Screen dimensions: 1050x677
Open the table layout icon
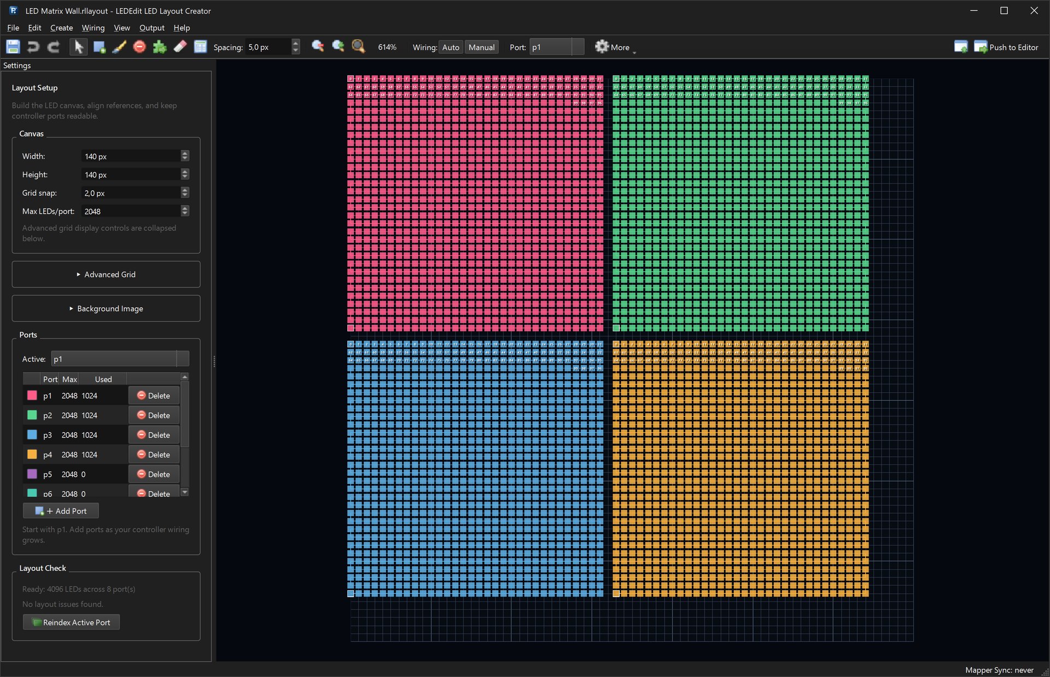pyautogui.click(x=201, y=47)
